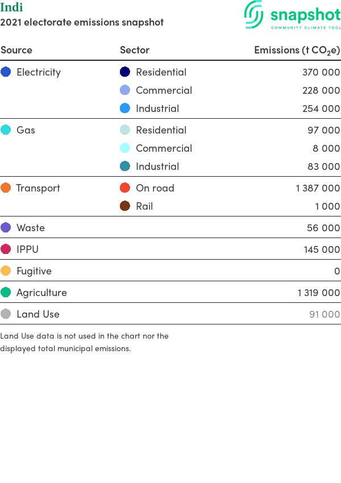Select the Agriculture row label
Viewport: 341px width, 483px height.
pyautogui.click(x=41, y=293)
